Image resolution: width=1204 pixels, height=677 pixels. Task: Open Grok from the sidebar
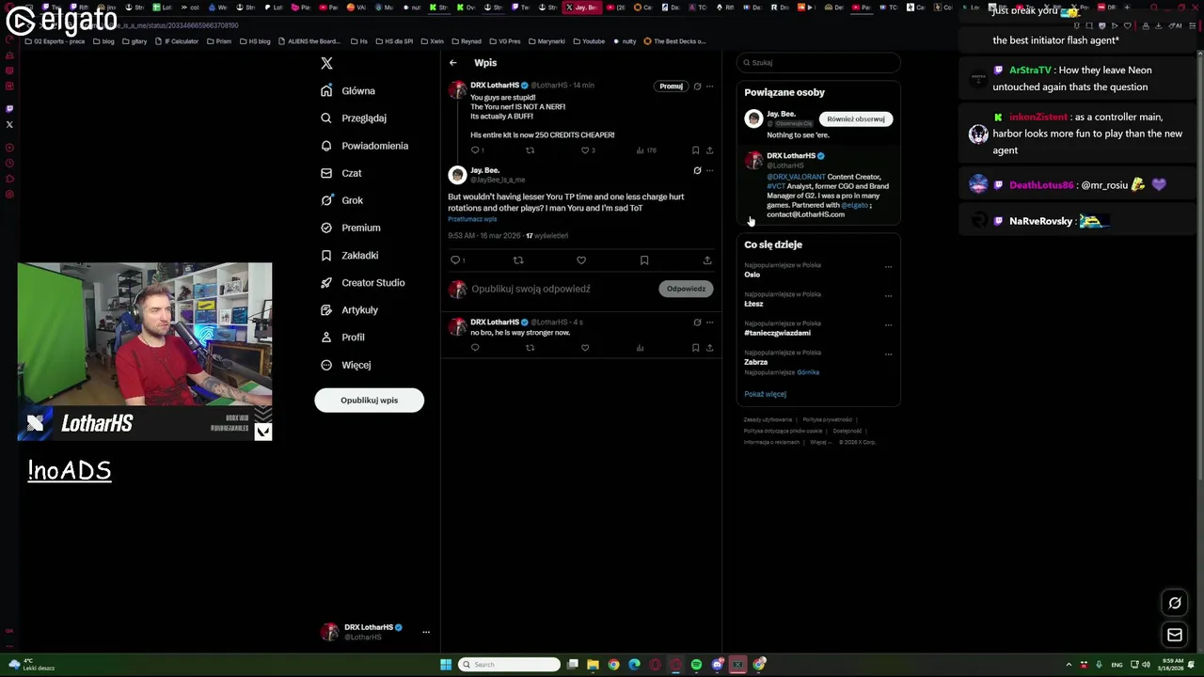click(342, 200)
